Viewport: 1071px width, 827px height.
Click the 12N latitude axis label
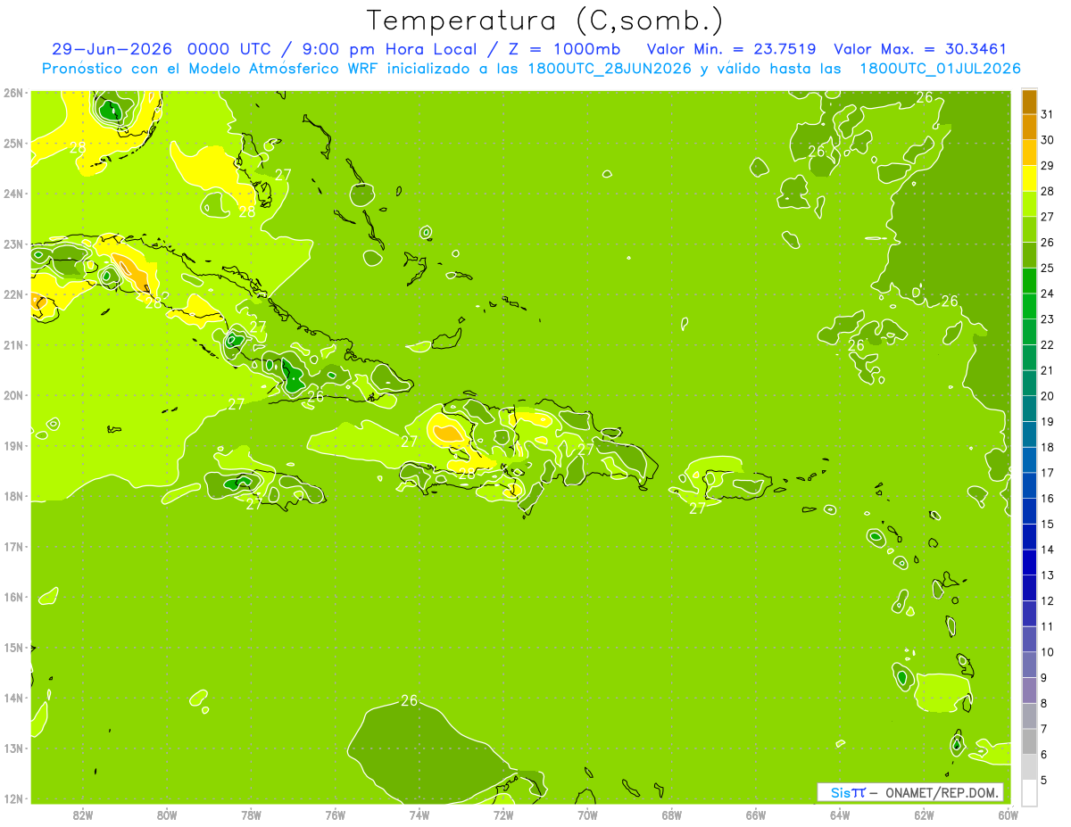(12, 798)
